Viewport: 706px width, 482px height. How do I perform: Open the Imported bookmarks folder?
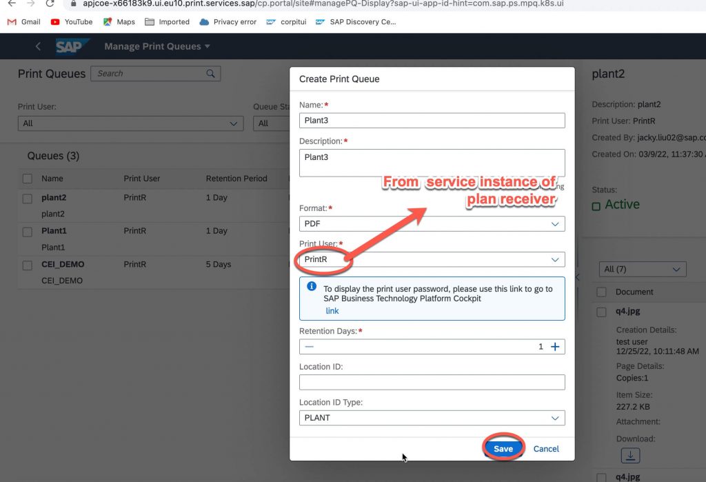(167, 21)
